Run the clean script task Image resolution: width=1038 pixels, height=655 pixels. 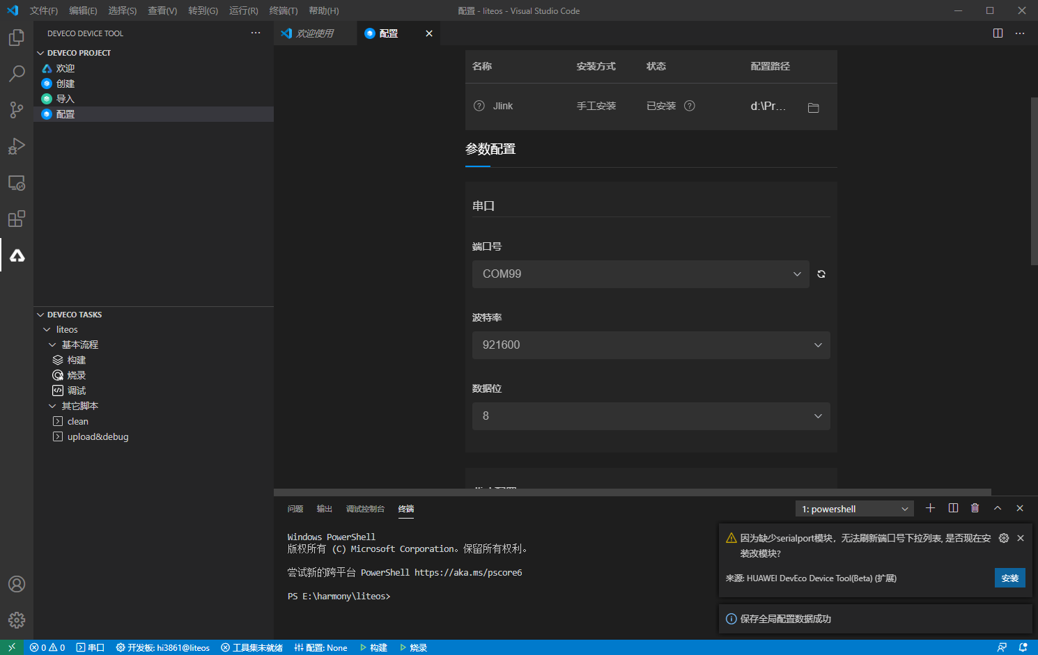coord(78,421)
